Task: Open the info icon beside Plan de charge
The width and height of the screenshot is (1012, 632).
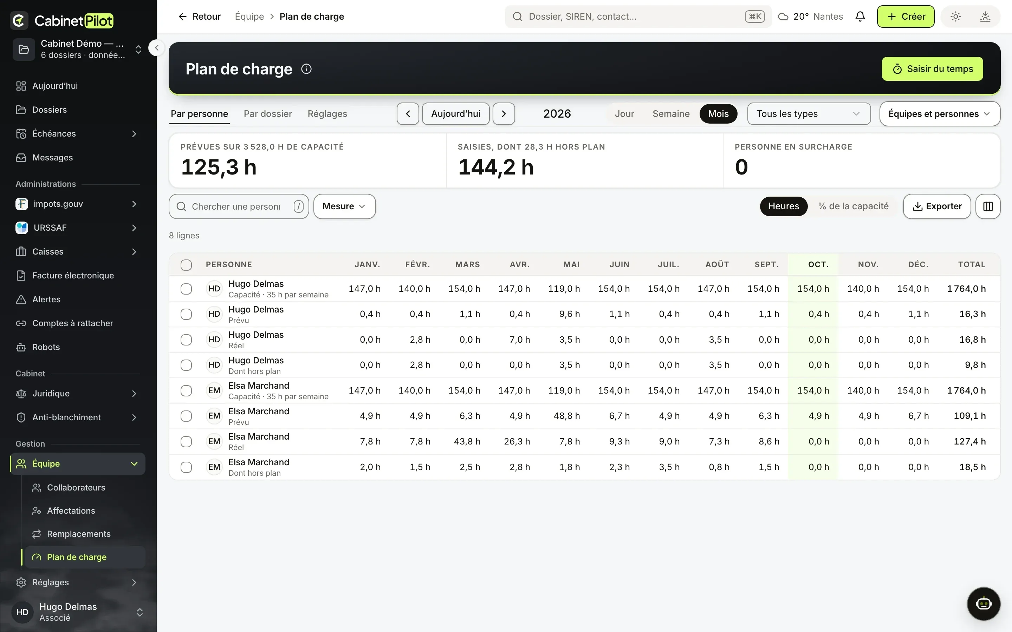Action: pyautogui.click(x=306, y=69)
